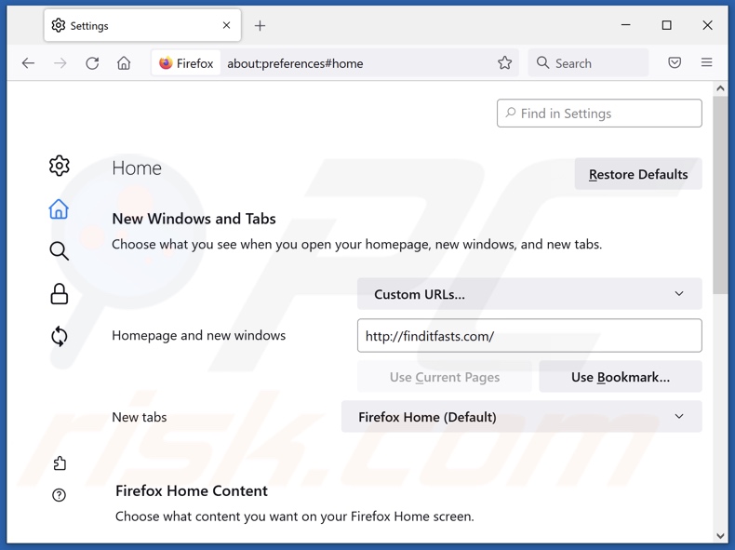Open Search settings magnifier icon in sidebar

pyautogui.click(x=60, y=251)
